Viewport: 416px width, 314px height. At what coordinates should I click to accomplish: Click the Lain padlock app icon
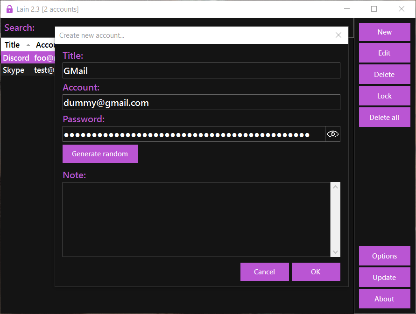click(x=9, y=9)
